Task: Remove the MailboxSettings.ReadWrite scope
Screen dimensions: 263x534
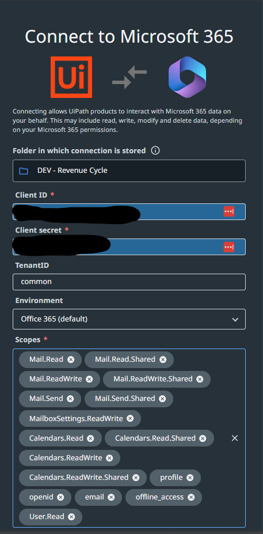Action: coord(130,419)
